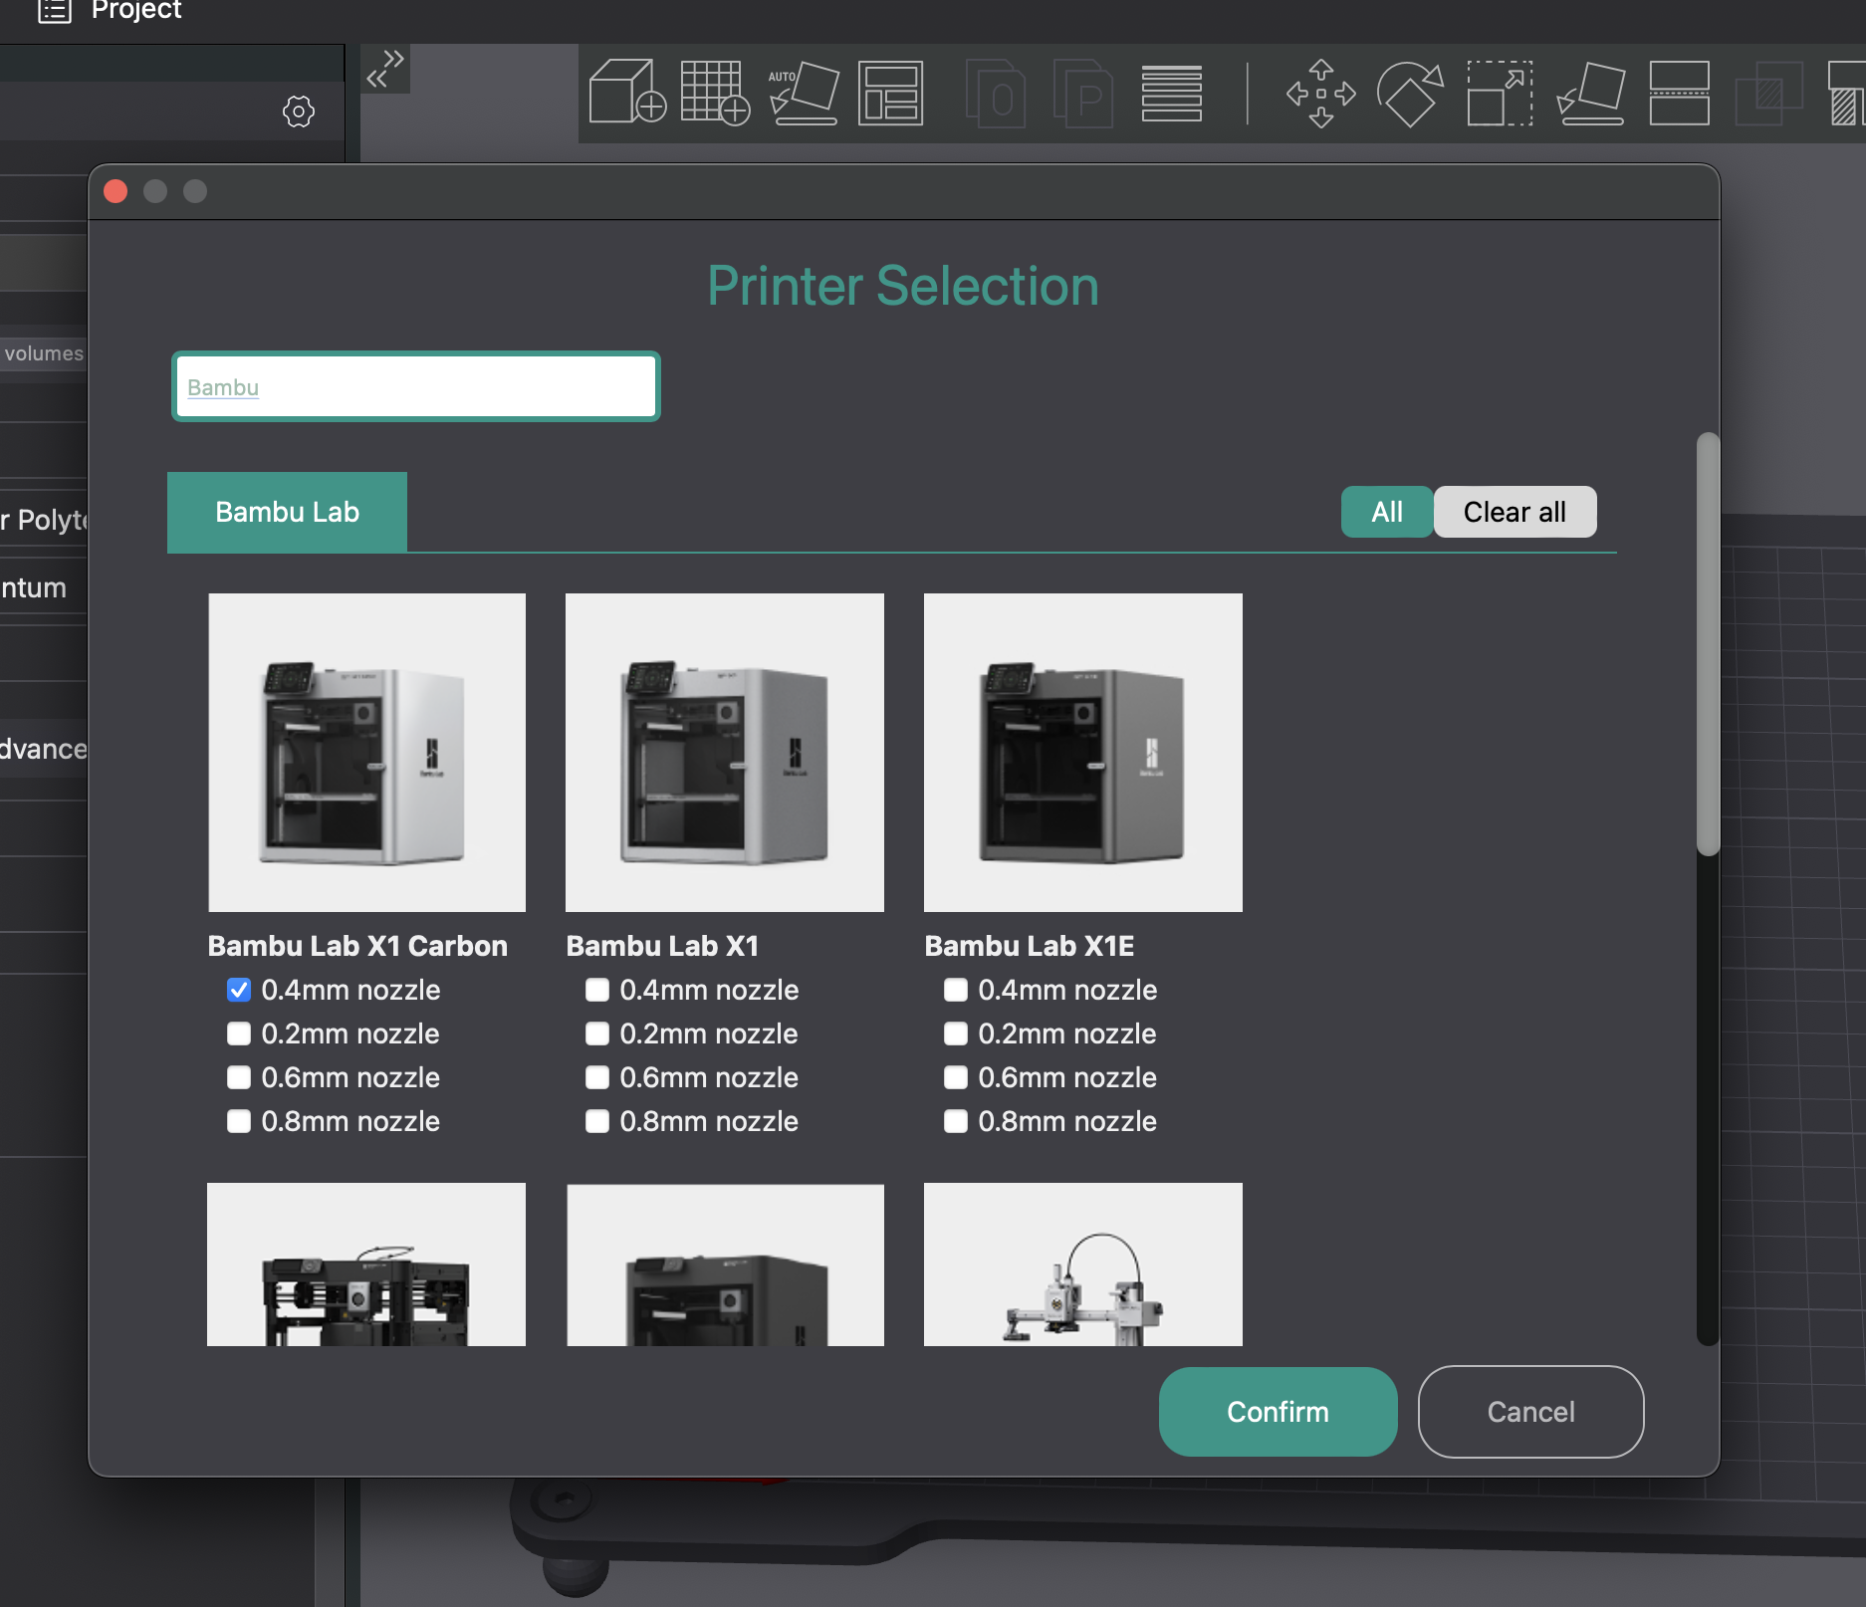Enable 0.2mm nozzle for X1 Carbon
Image resolution: width=1866 pixels, height=1607 pixels.
(x=239, y=1033)
